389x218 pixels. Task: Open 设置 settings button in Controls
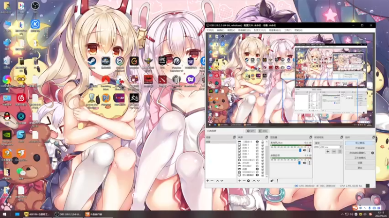tap(360, 163)
